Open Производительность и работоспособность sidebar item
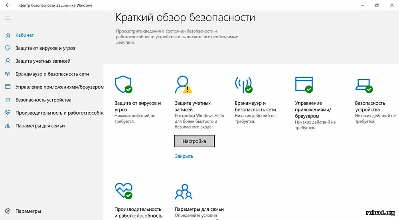Image resolution: width=399 pixels, height=220 pixels. [59, 113]
